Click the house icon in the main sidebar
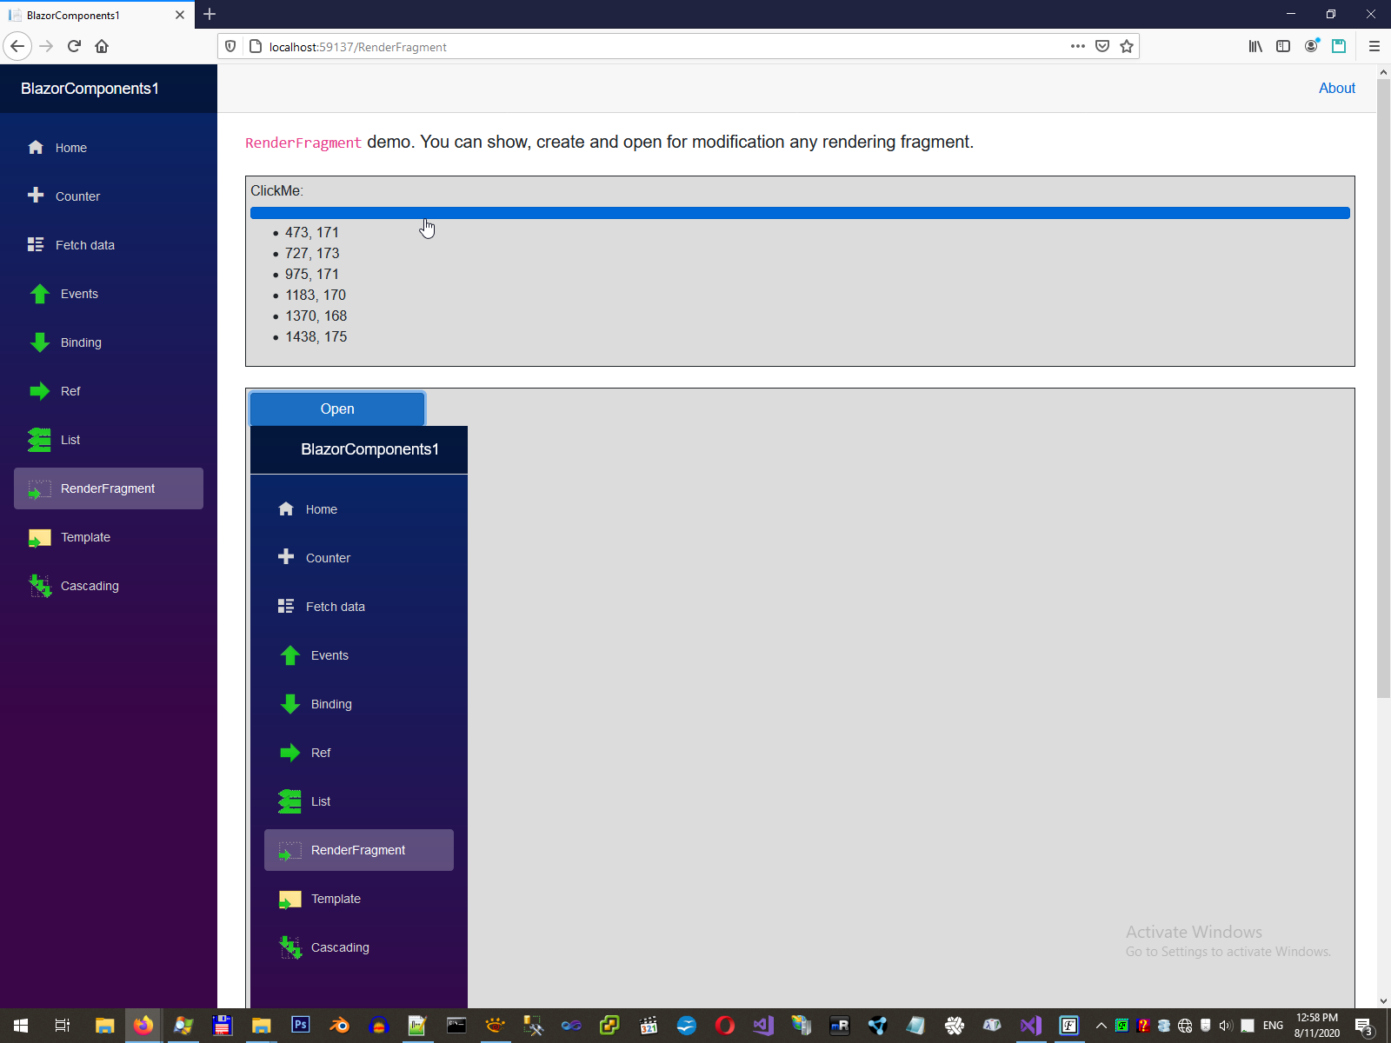This screenshot has height=1043, width=1391. 36,148
